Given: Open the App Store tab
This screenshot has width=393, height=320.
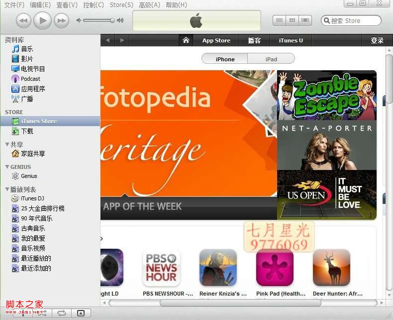Looking at the screenshot, I should 216,40.
